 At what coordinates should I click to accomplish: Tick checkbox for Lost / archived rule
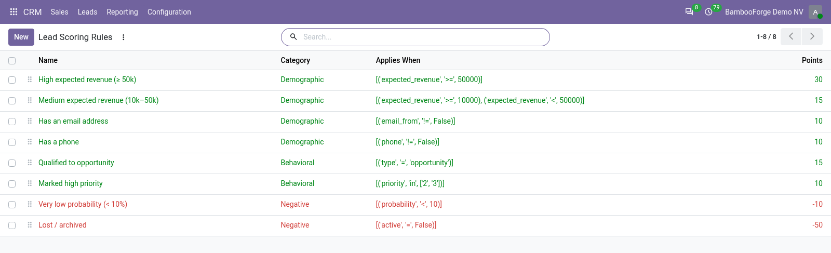12,225
